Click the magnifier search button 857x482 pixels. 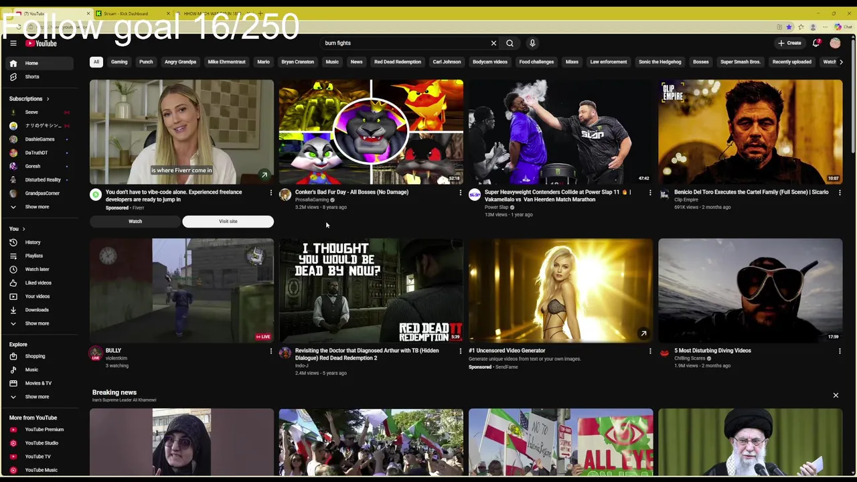pos(510,43)
